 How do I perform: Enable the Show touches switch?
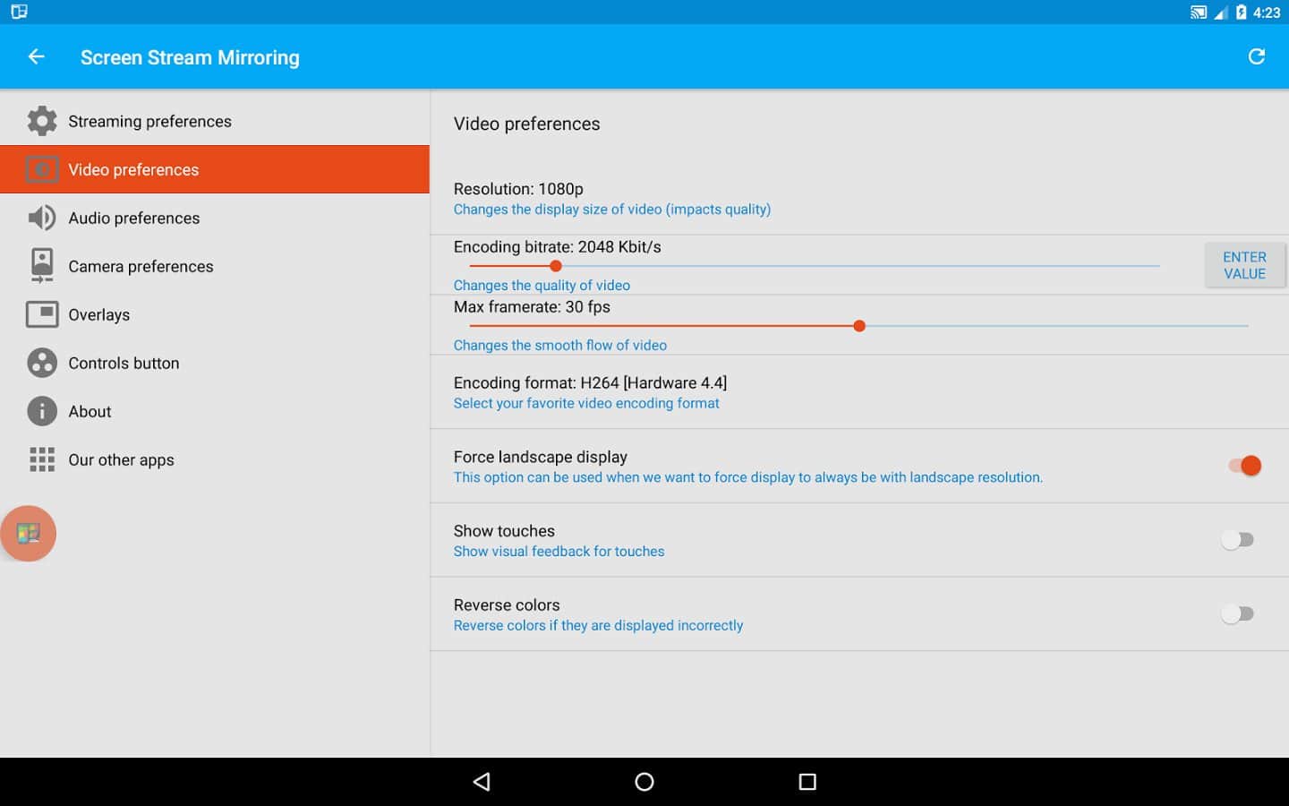coord(1238,540)
